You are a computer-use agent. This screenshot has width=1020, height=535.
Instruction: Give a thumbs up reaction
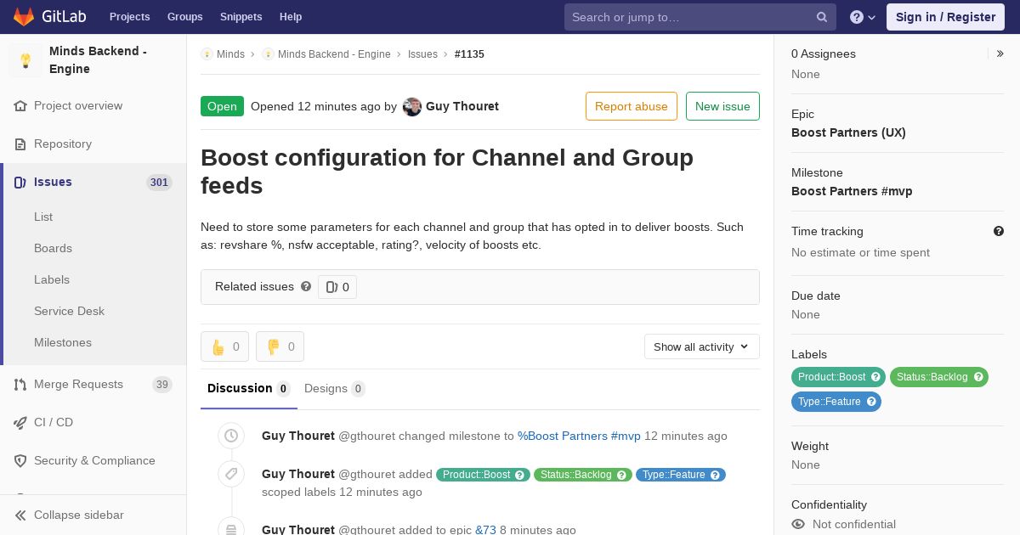[x=224, y=346]
